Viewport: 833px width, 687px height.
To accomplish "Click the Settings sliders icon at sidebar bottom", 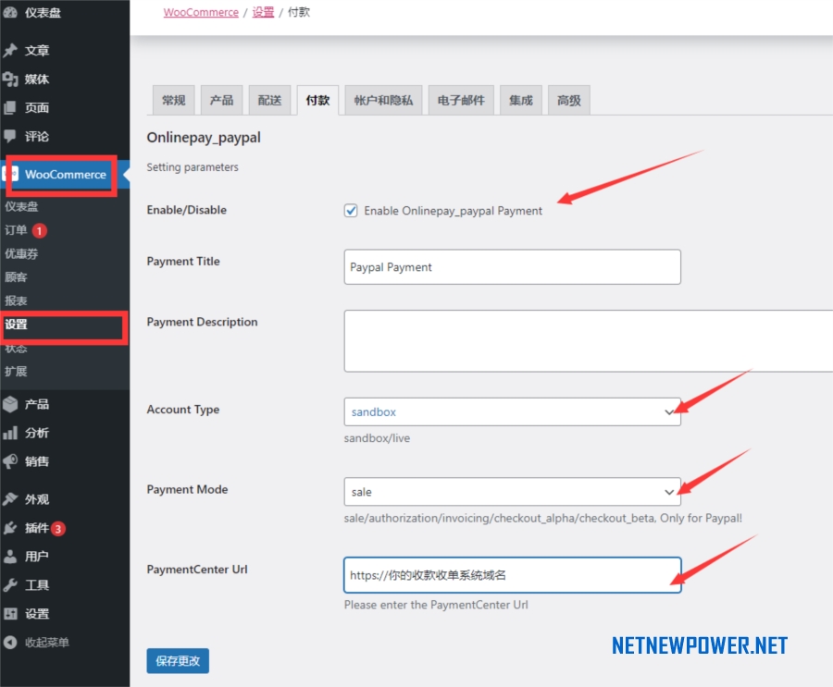I will coord(10,614).
